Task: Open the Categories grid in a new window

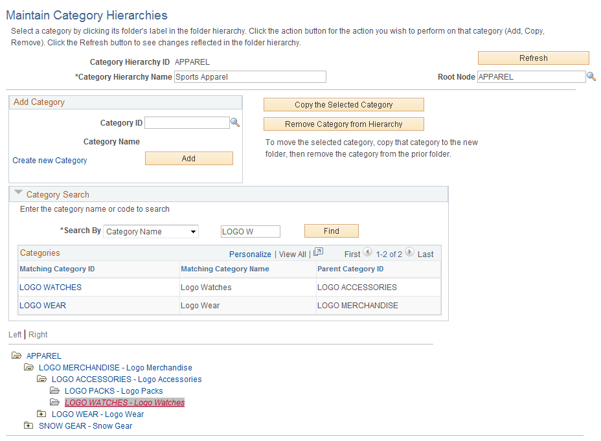Action: point(318,253)
